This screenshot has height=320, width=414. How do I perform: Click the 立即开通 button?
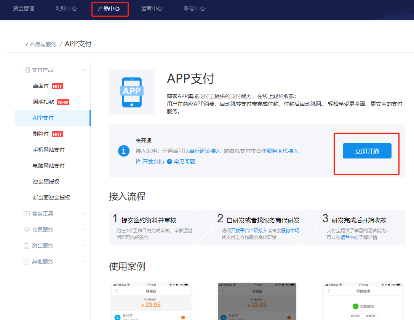tap(367, 151)
